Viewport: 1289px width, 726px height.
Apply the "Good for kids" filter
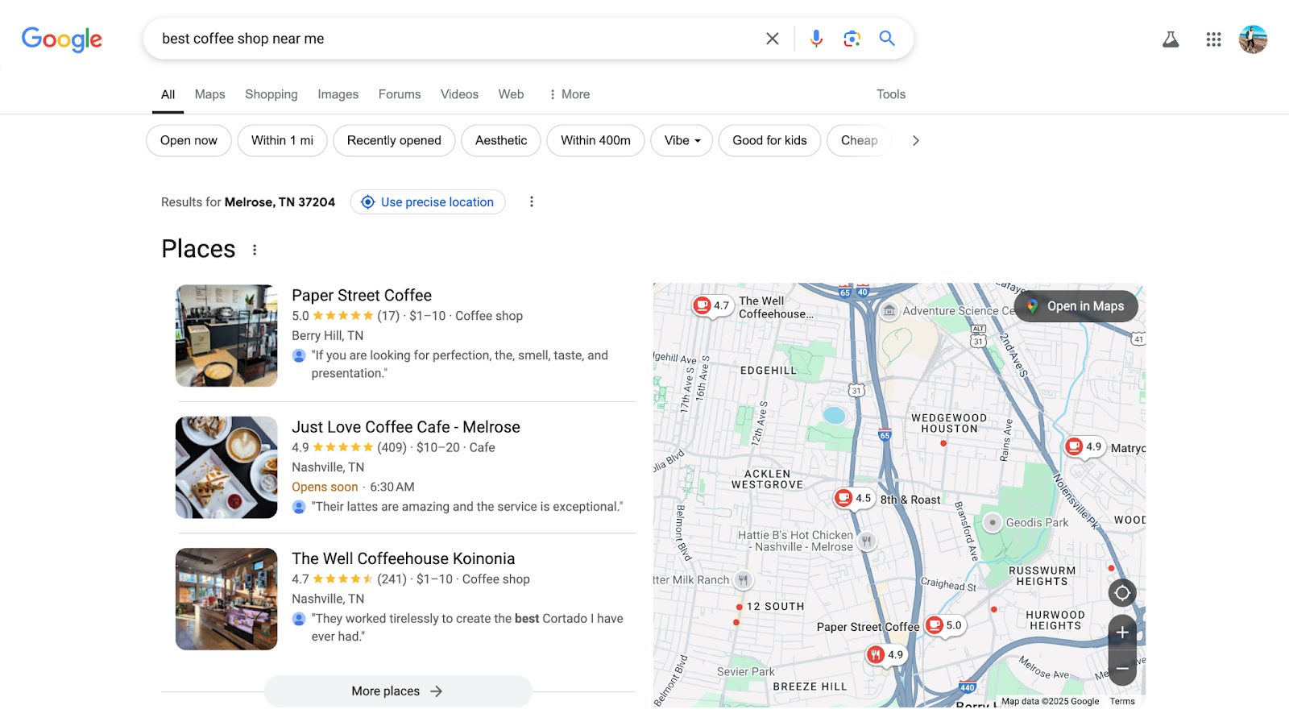[x=769, y=140]
